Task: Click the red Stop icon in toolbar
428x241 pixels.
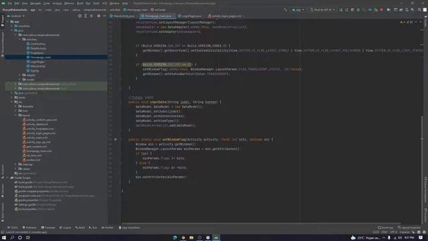Action: 381,9
